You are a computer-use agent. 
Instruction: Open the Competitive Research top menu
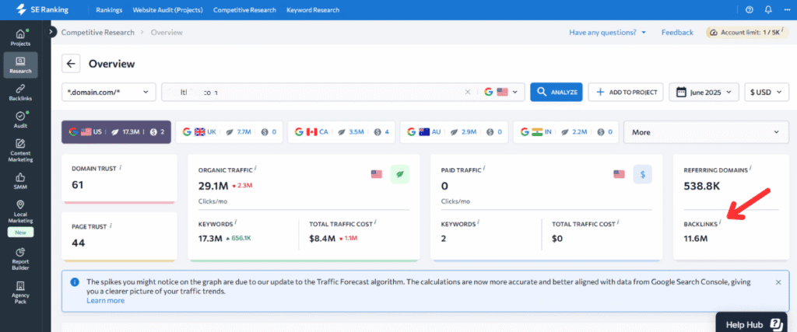245,9
